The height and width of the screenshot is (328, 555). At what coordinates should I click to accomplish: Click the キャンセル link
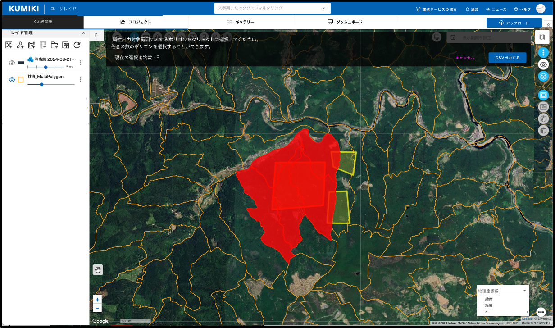tap(465, 58)
